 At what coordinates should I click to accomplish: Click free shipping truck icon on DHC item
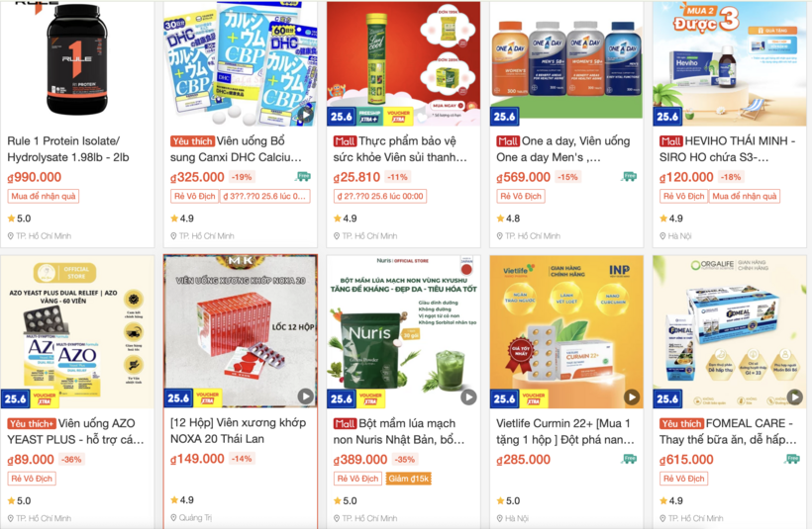pos(303,177)
